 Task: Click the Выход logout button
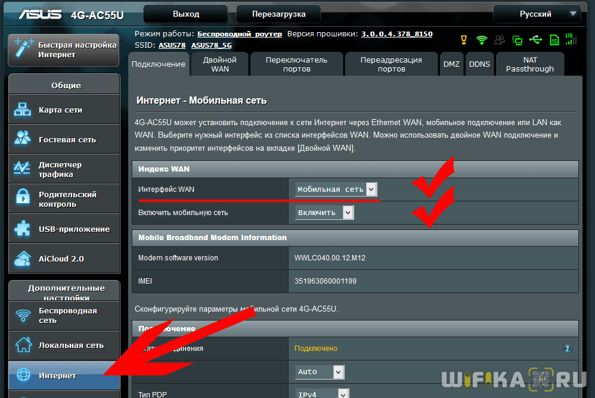pos(186,14)
